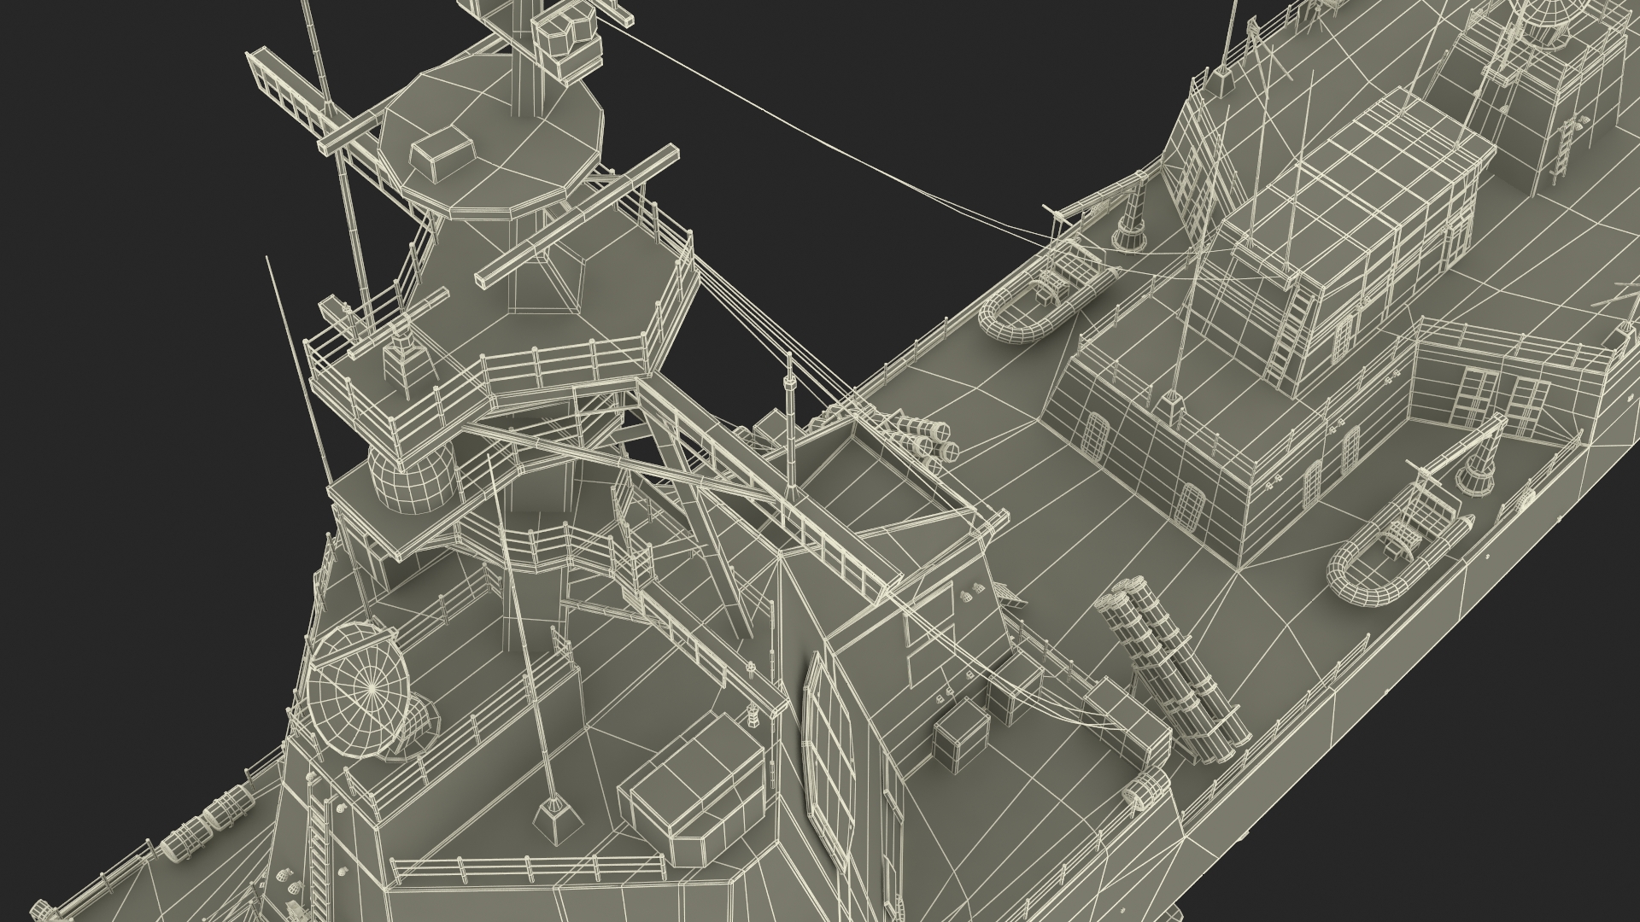Viewport: 1640px width, 922px height.
Task: Select the small box atop octagonal mast platform
Action: tap(444, 152)
